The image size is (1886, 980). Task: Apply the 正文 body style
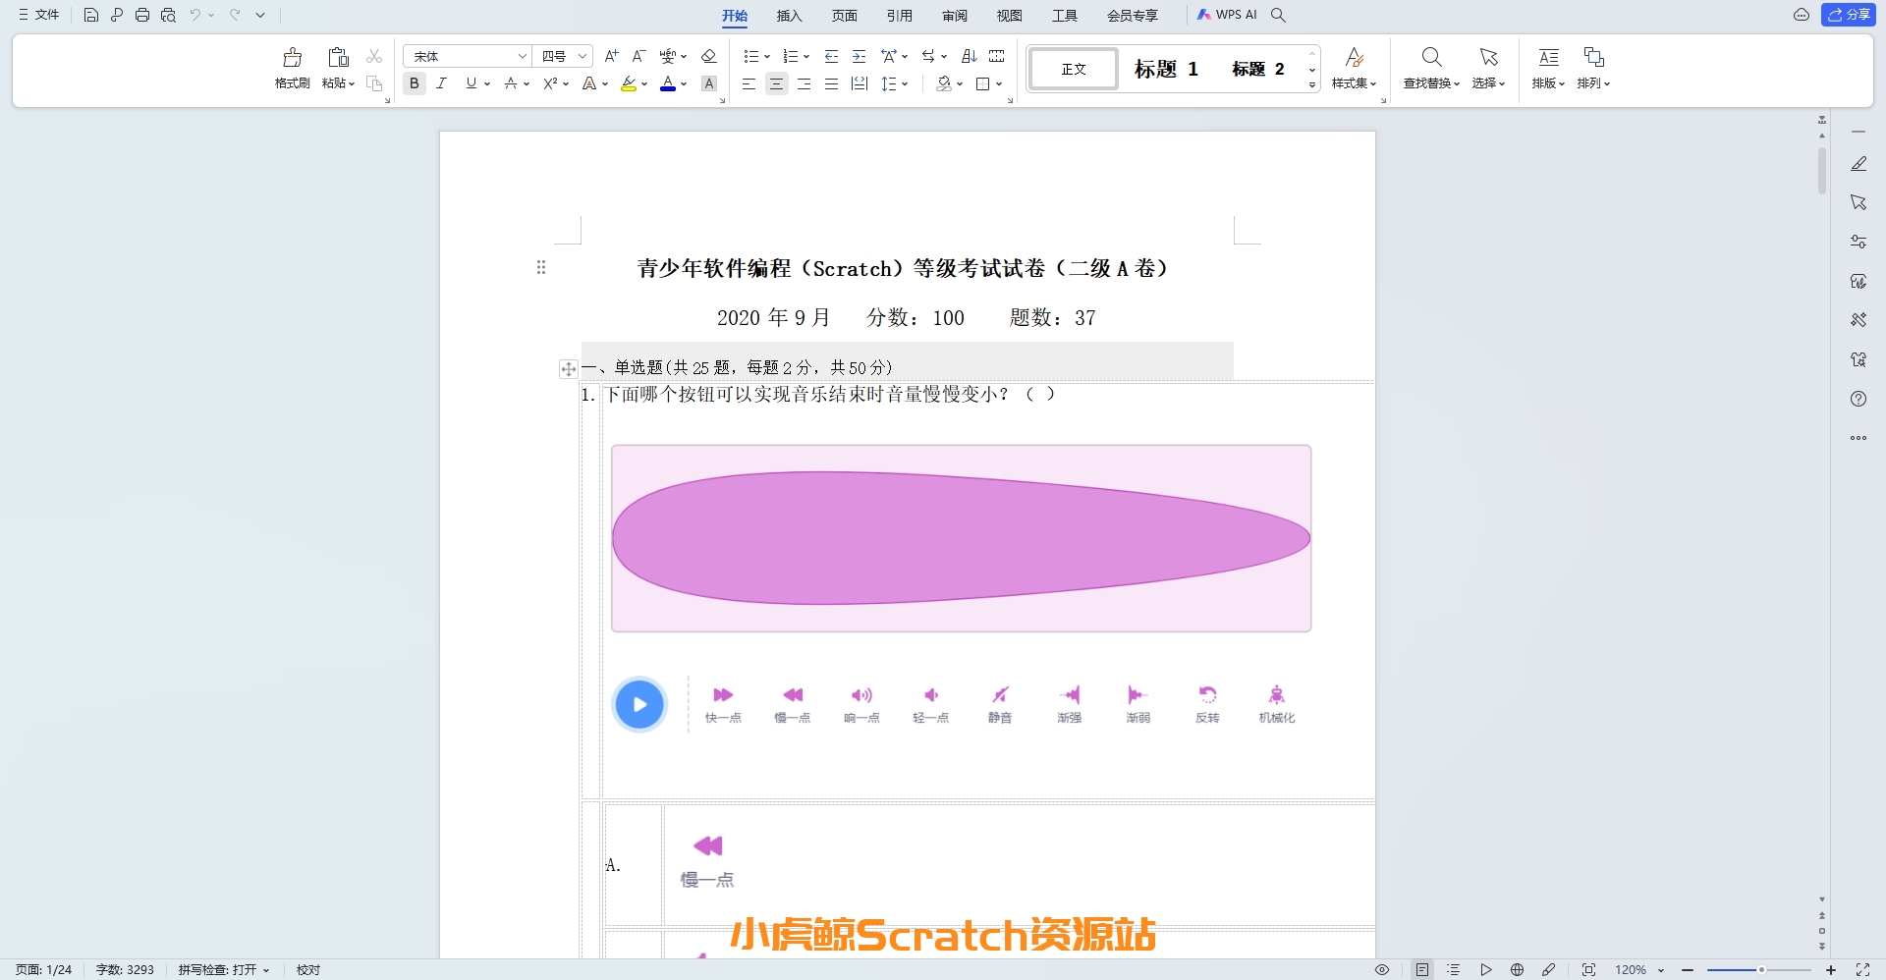pos(1074,69)
